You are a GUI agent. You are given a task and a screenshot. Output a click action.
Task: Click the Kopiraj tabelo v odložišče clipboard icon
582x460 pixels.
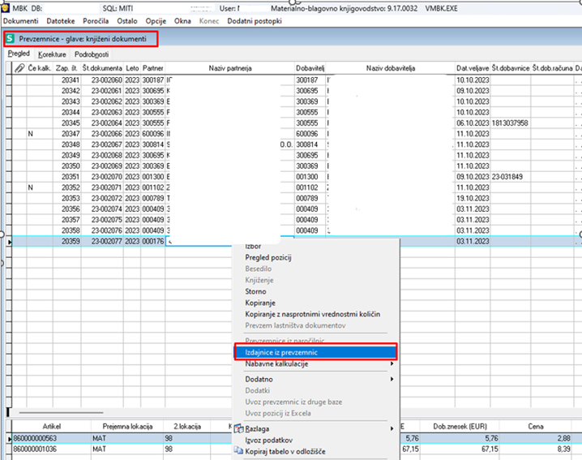[239, 450]
